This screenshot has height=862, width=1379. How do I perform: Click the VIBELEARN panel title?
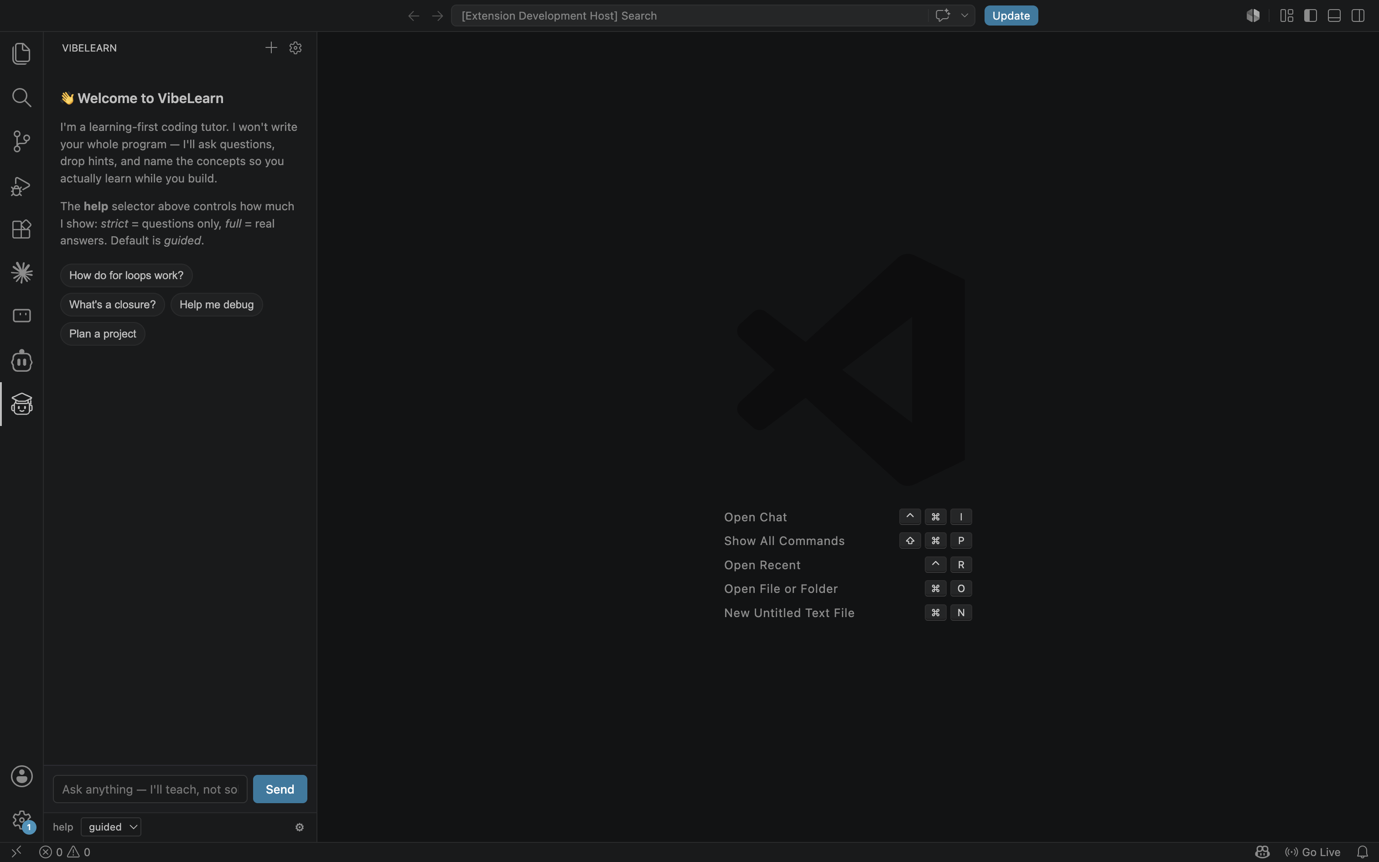[89, 48]
